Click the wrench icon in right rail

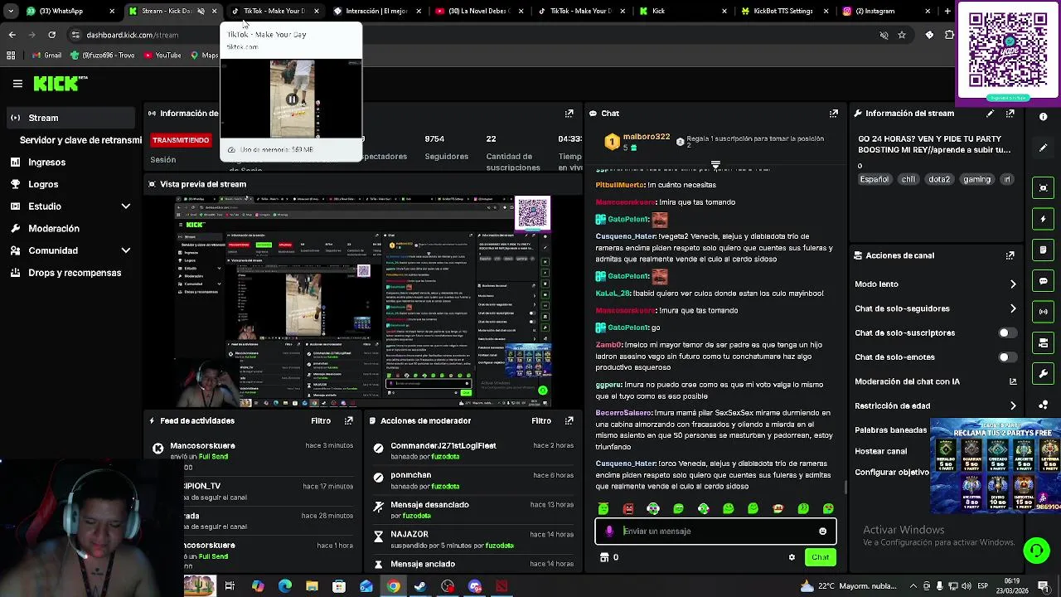1044,374
